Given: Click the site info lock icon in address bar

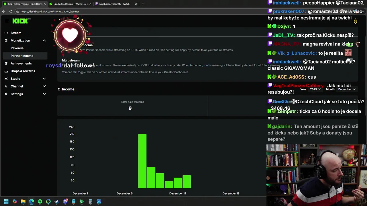Looking at the screenshot, I should point(17,11).
